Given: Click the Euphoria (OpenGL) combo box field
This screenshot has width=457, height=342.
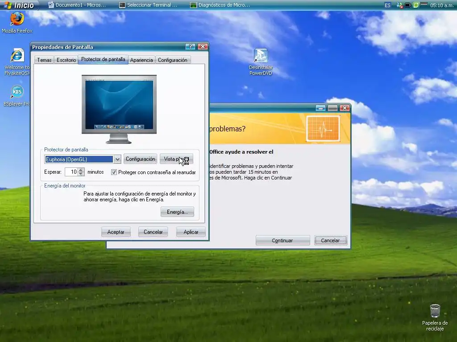Looking at the screenshot, I should [x=79, y=159].
